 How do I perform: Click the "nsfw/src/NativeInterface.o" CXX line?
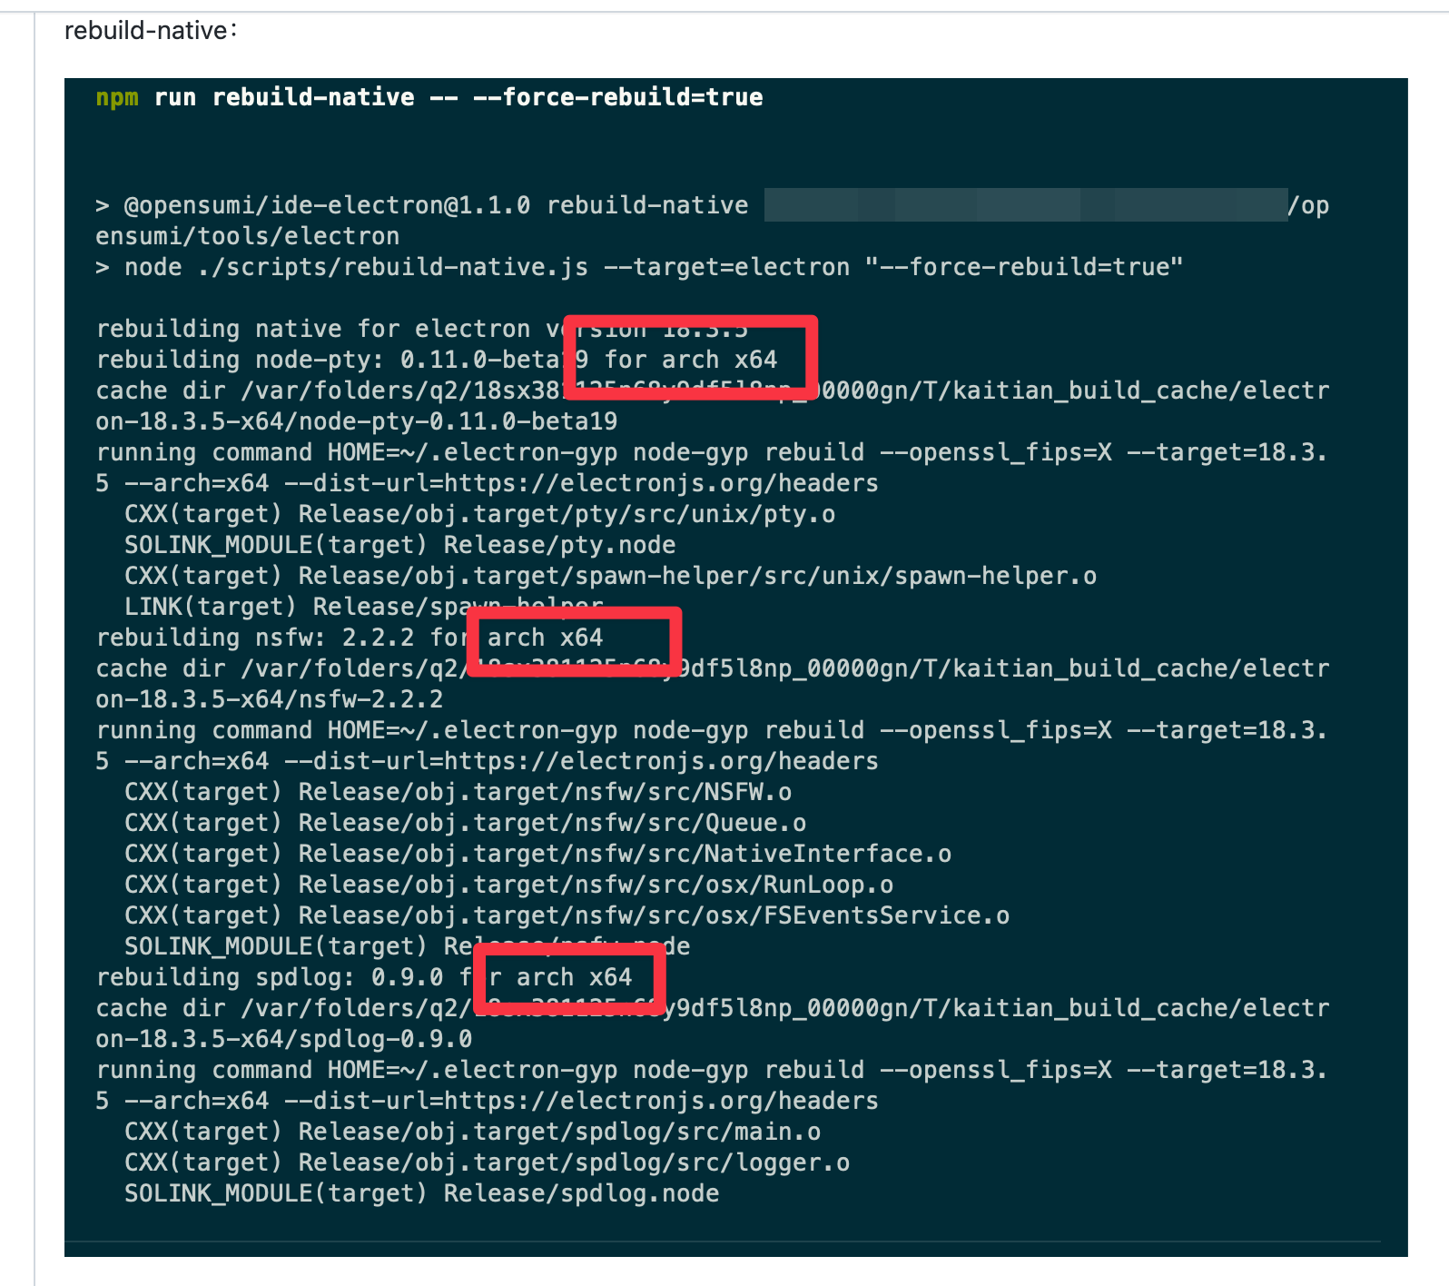click(538, 854)
